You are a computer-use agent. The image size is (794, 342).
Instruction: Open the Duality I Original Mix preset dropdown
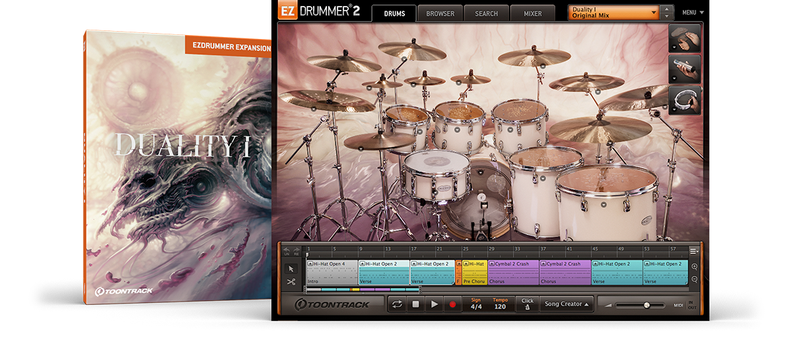coord(613,13)
